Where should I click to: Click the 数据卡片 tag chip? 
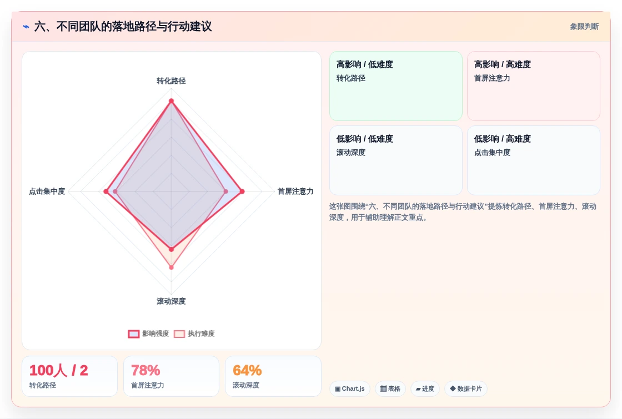pyautogui.click(x=466, y=388)
